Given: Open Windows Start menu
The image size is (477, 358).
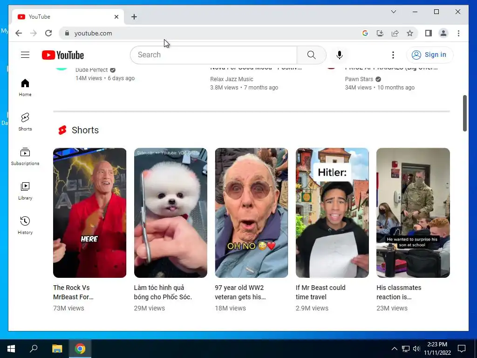Looking at the screenshot, I should [x=11, y=349].
